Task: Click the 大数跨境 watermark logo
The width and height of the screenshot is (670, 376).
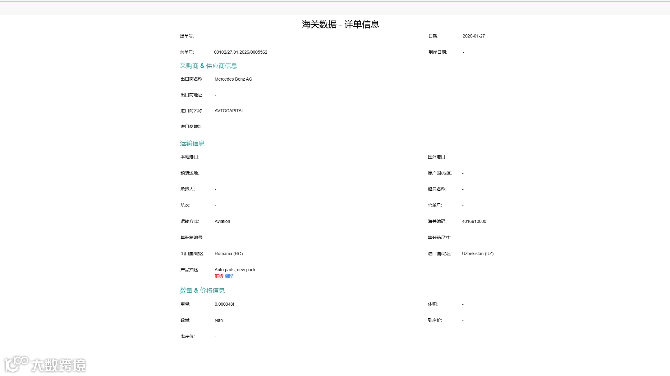Action: [45, 365]
